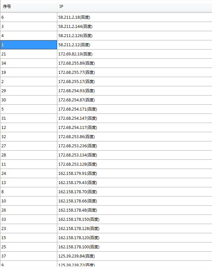Select IP cell 162.158.179.91(百度)

point(135,173)
